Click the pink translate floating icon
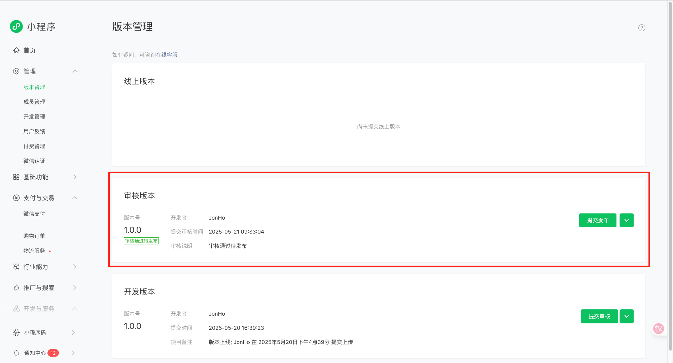The width and height of the screenshot is (673, 363). [659, 328]
